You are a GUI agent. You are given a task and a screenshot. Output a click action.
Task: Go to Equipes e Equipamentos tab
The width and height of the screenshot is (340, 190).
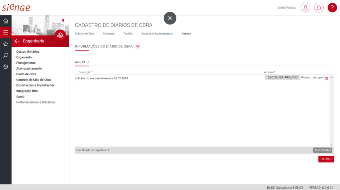point(157,33)
